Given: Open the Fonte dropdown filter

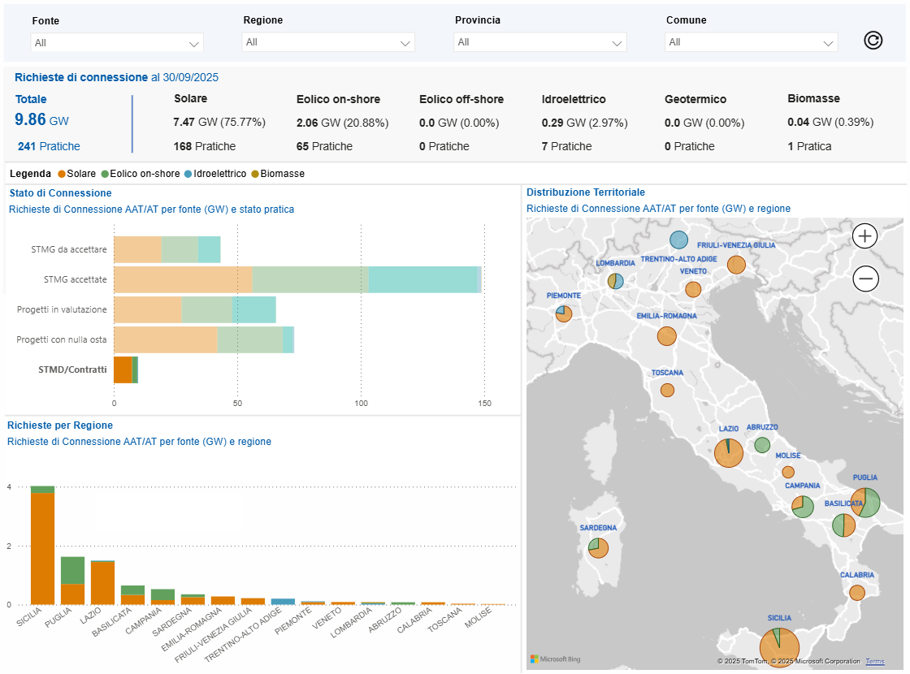Looking at the screenshot, I should pyautogui.click(x=117, y=42).
